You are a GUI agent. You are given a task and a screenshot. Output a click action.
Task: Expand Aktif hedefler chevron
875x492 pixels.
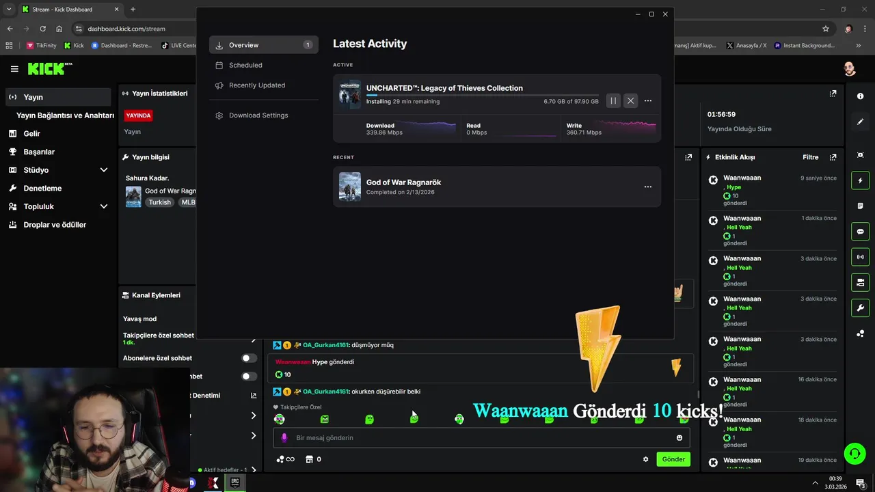pyautogui.click(x=254, y=470)
